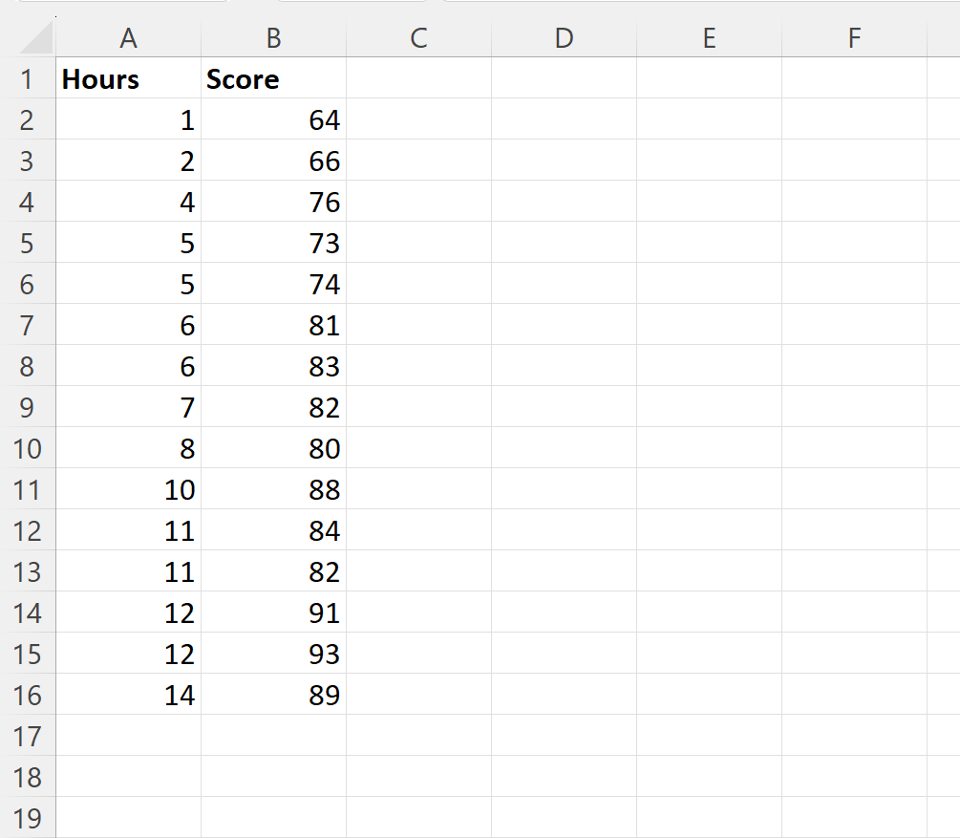Select cell with score 93
This screenshot has width=960, height=838.
pos(274,653)
